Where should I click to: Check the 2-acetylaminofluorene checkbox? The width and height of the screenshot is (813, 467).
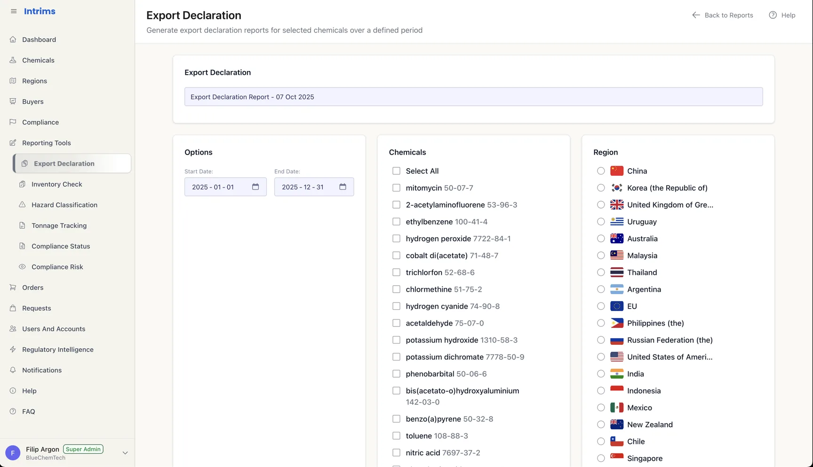click(397, 205)
